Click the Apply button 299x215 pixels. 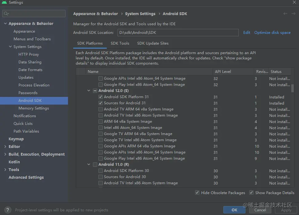pos(286,210)
